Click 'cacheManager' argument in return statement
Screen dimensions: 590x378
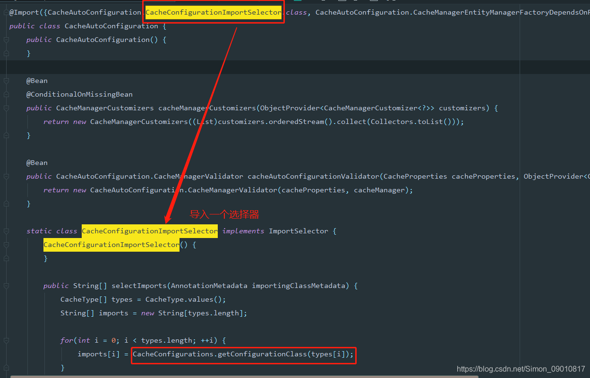point(379,190)
